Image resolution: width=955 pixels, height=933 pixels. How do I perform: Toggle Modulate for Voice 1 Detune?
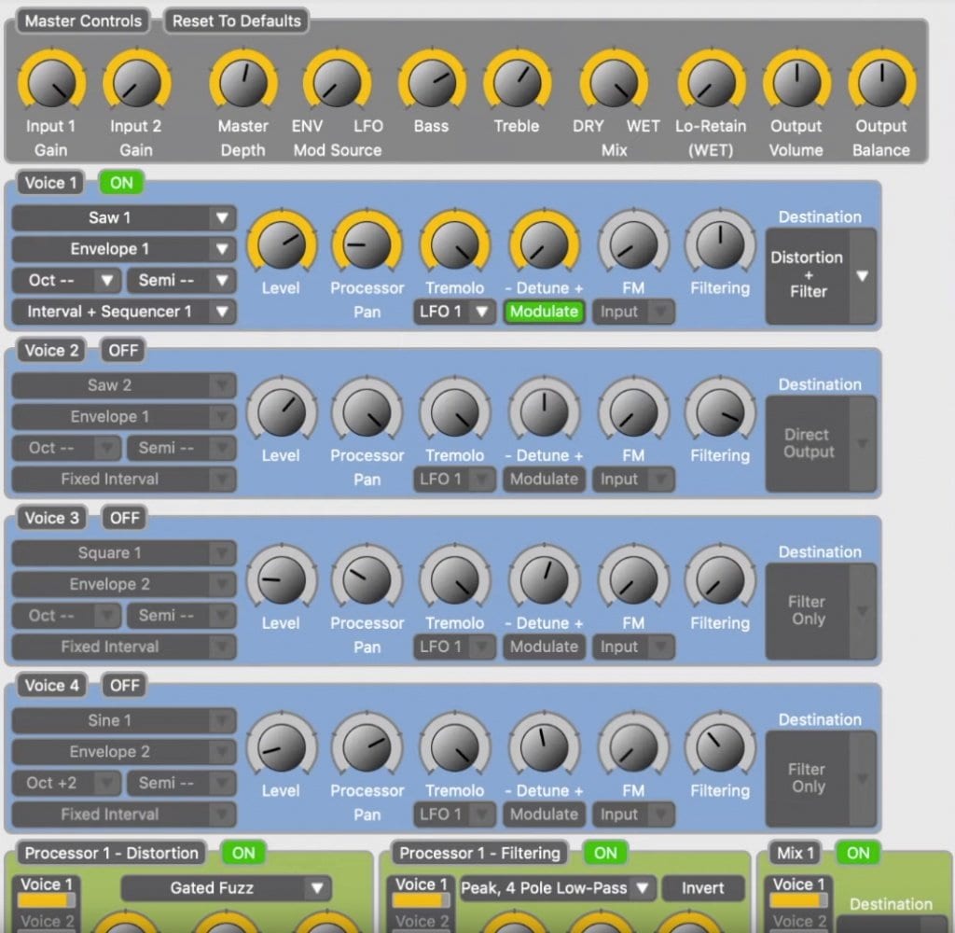[x=544, y=312]
